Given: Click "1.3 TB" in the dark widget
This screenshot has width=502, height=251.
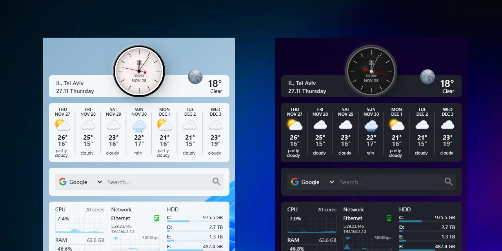Looking at the screenshot, I should click(x=448, y=237).
